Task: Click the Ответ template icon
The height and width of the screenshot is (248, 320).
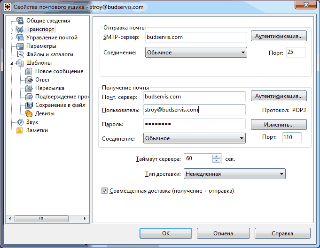Action: [29, 80]
